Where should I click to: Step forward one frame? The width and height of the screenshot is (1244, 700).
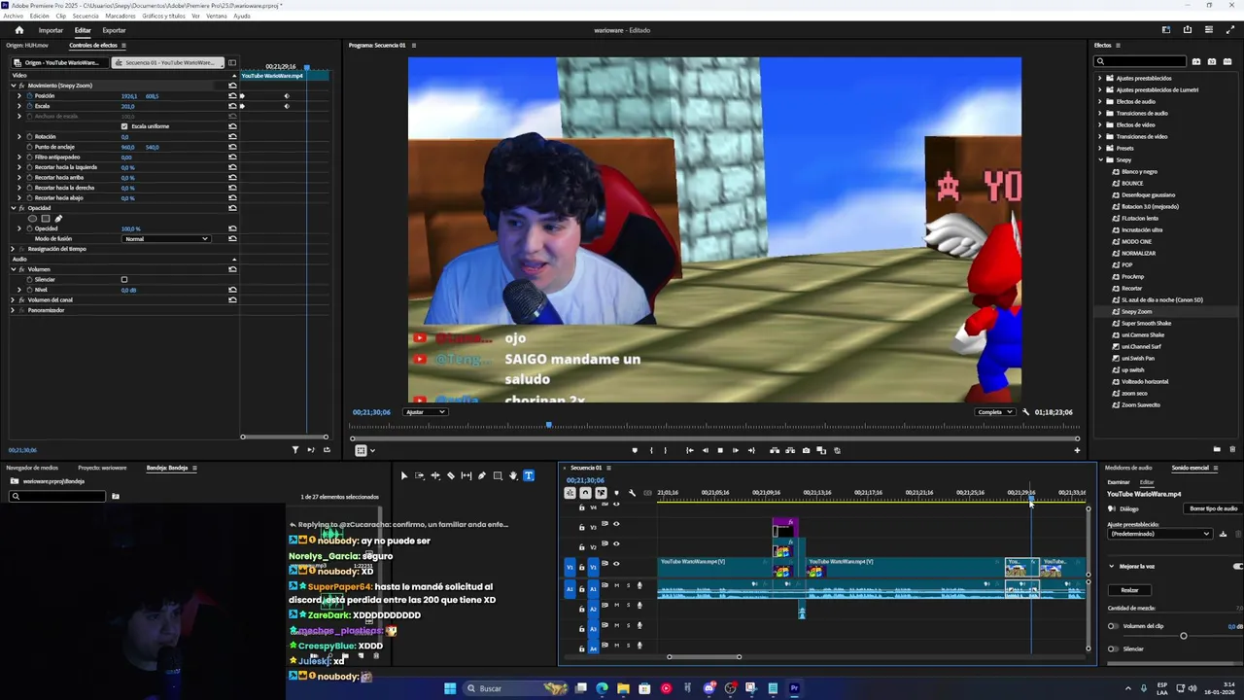(736, 450)
